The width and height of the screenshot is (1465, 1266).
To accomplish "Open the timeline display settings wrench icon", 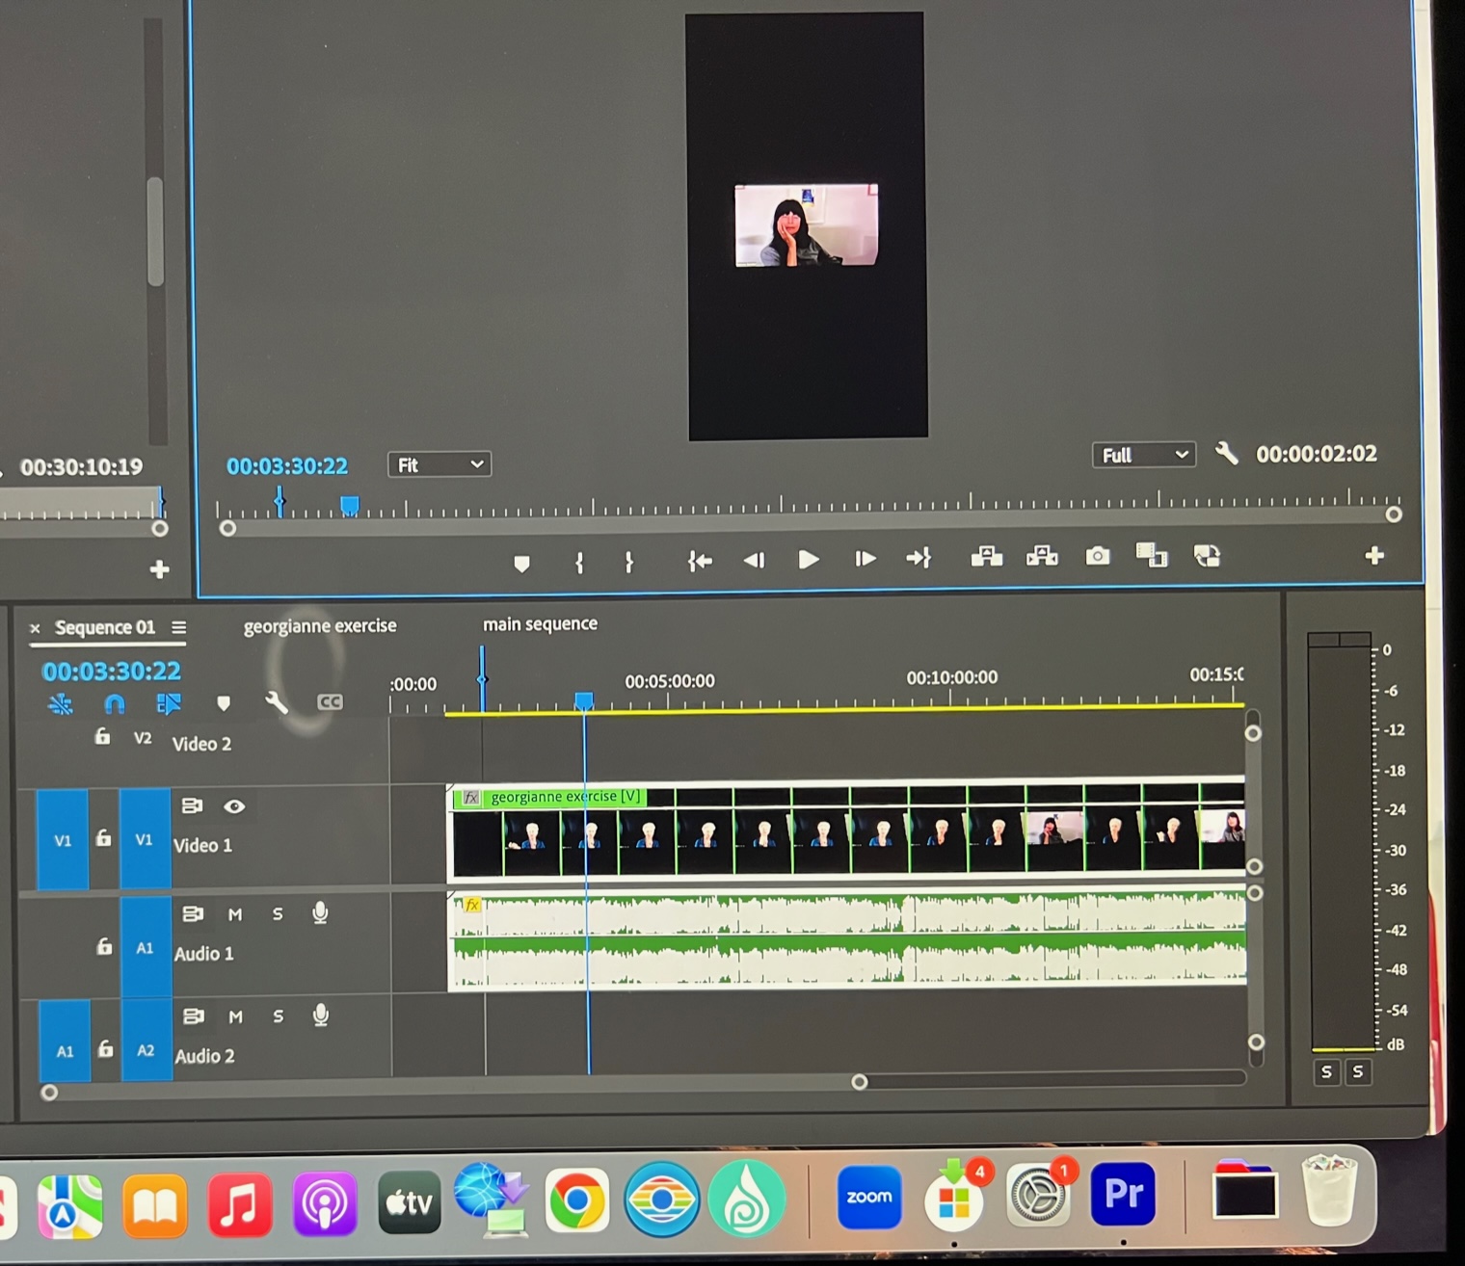I will [x=277, y=703].
